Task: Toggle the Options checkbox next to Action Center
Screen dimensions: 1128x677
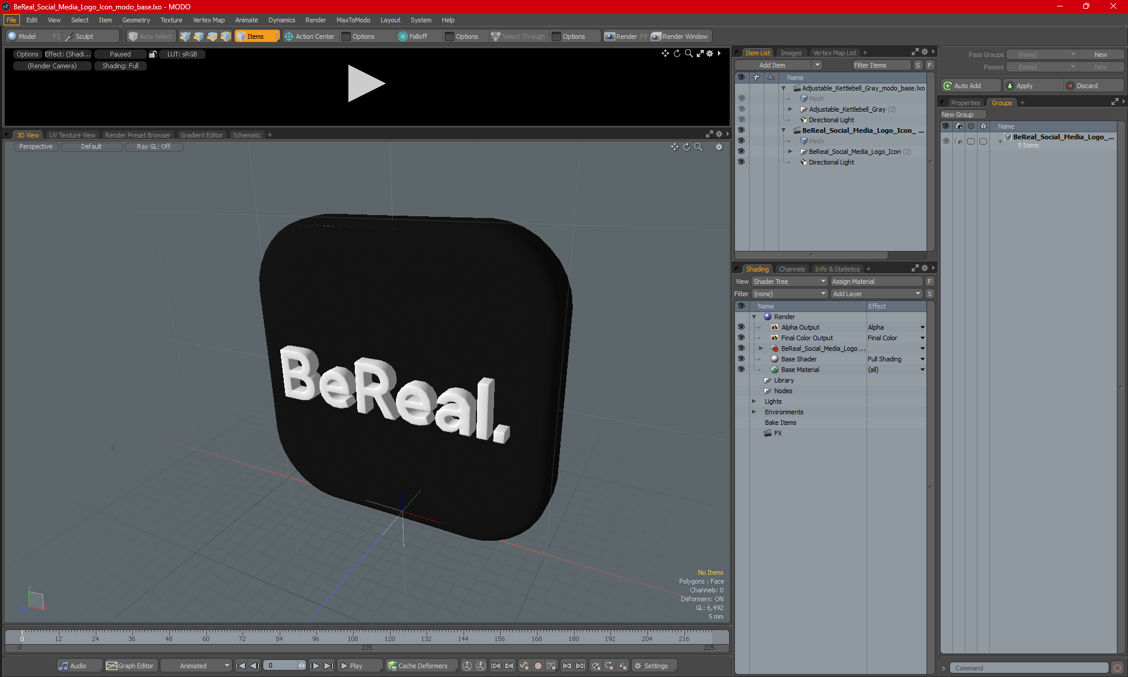Action: tap(347, 36)
